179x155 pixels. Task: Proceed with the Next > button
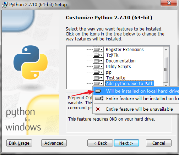pyautogui.click(x=126, y=143)
